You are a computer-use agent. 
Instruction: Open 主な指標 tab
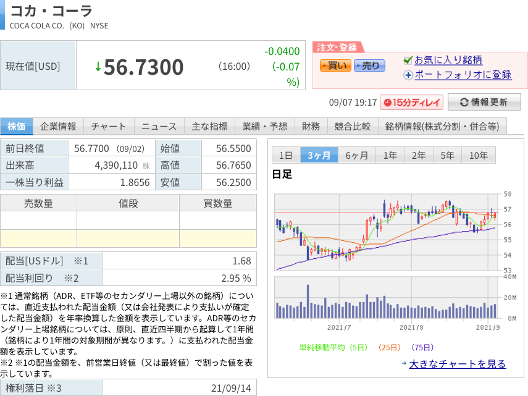[209, 126]
